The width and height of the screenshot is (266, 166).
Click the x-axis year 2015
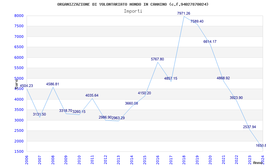(x=145, y=159)
